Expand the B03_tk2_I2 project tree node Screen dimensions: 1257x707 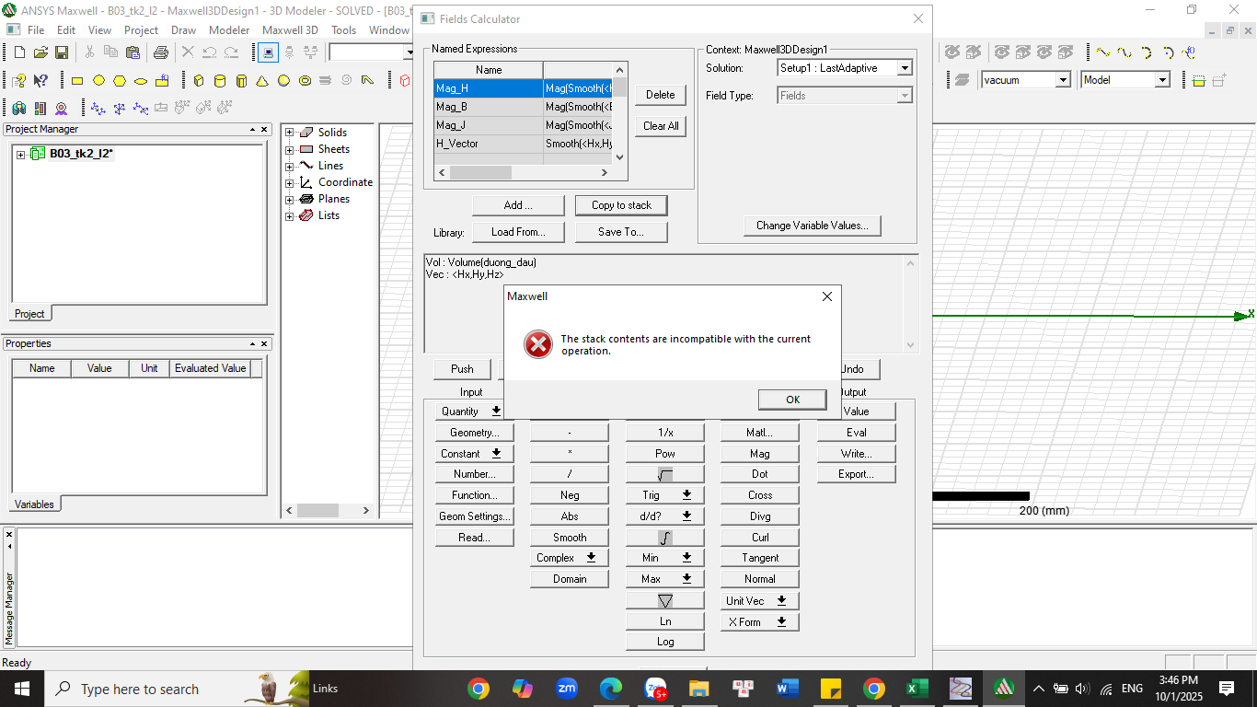click(21, 154)
